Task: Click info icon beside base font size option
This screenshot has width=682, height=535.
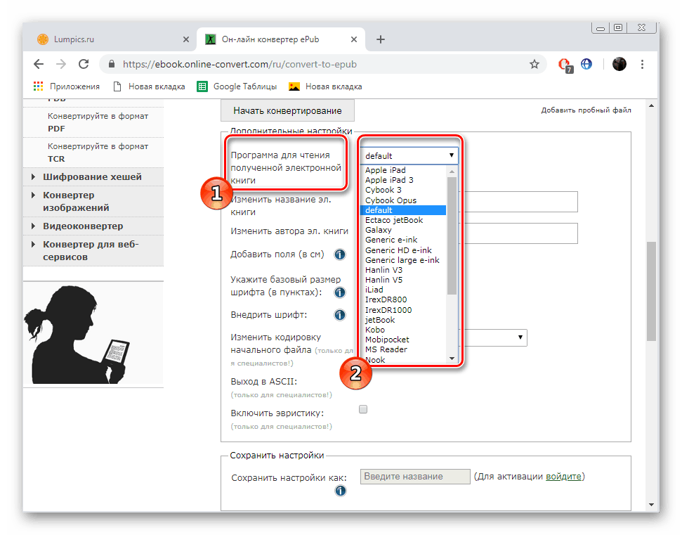Action: (340, 292)
